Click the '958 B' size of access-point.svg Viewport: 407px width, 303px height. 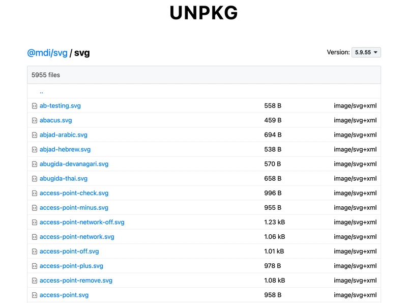[273, 295]
